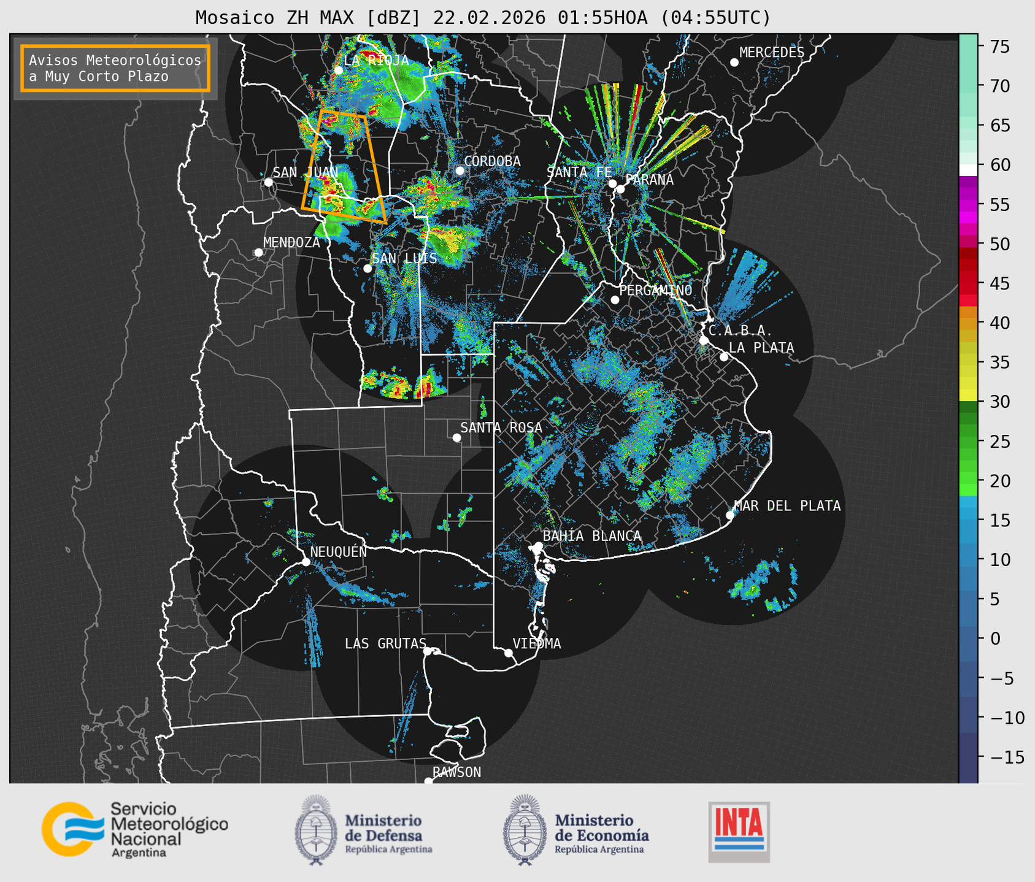Click the Ministerio de Defensa crest
Viewport: 1035px width, 882px height.
(x=316, y=830)
